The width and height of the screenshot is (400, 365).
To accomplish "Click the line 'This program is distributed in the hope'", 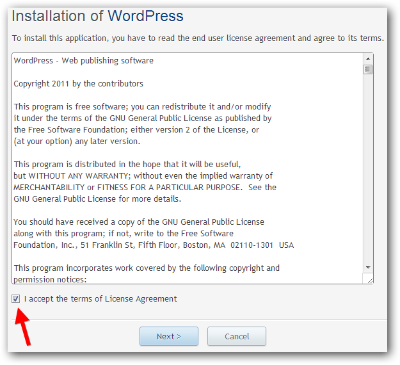I will (x=127, y=165).
